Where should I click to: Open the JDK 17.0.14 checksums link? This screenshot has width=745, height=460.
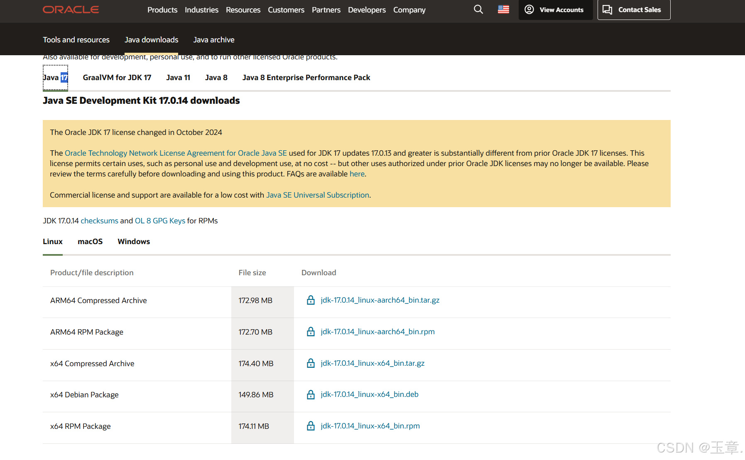tap(99, 221)
